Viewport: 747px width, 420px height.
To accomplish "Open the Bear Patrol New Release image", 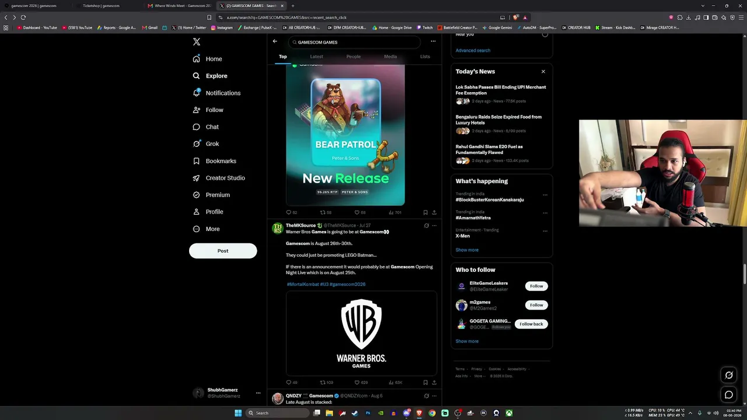I will pos(345,135).
